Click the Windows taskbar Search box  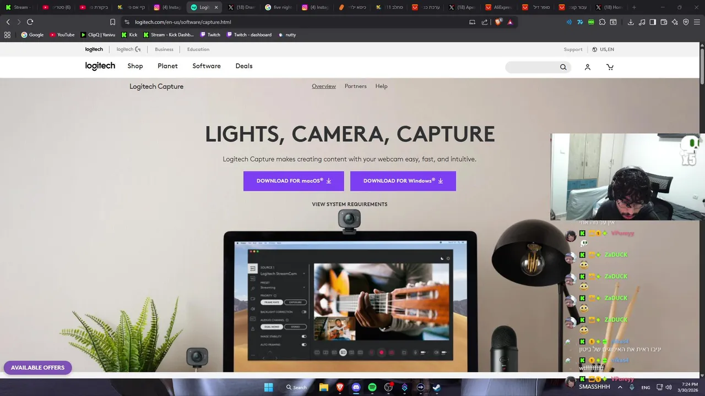click(x=296, y=387)
